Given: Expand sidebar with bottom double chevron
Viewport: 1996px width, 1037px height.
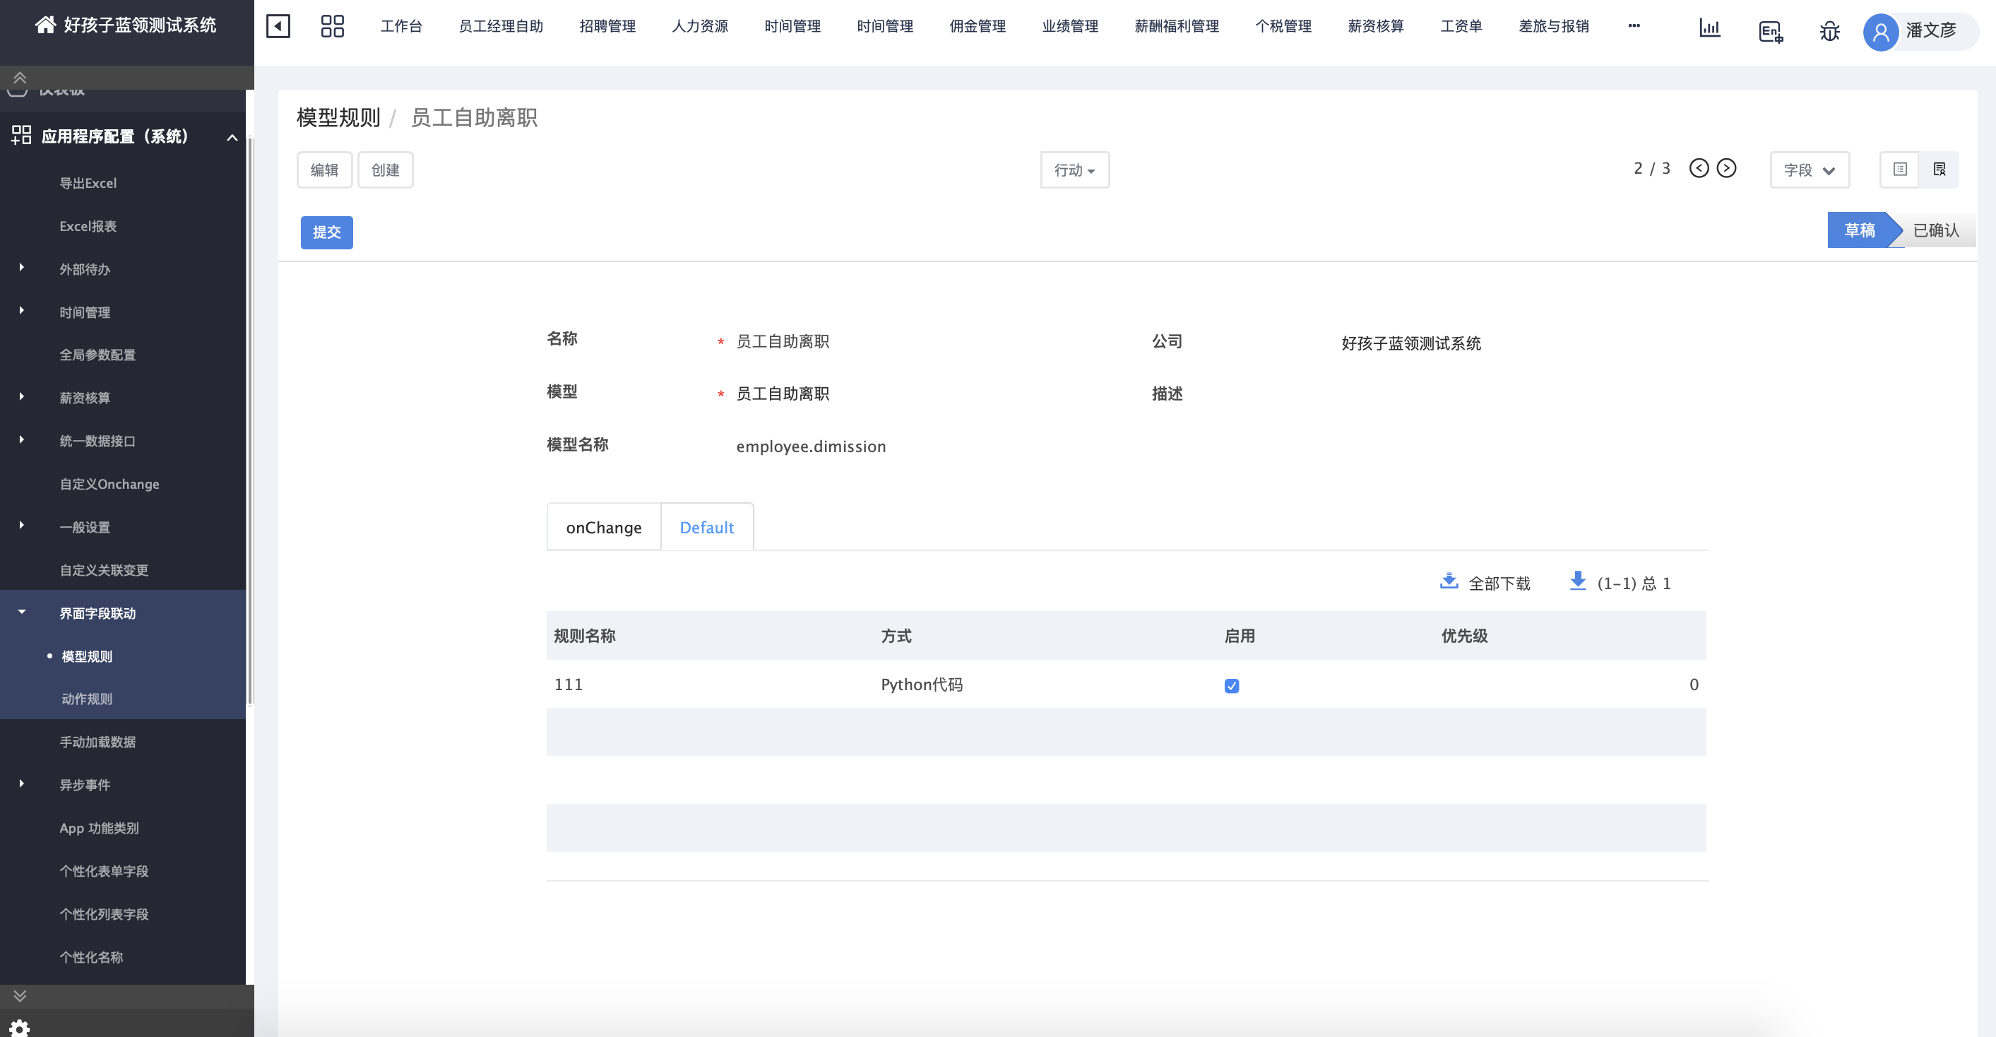Looking at the screenshot, I should pyautogui.click(x=19, y=996).
